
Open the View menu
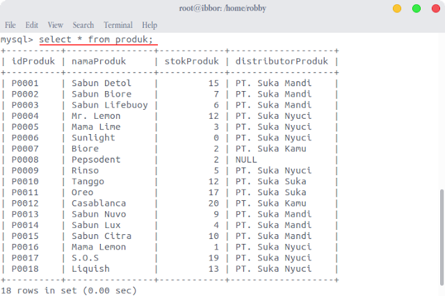coord(56,25)
